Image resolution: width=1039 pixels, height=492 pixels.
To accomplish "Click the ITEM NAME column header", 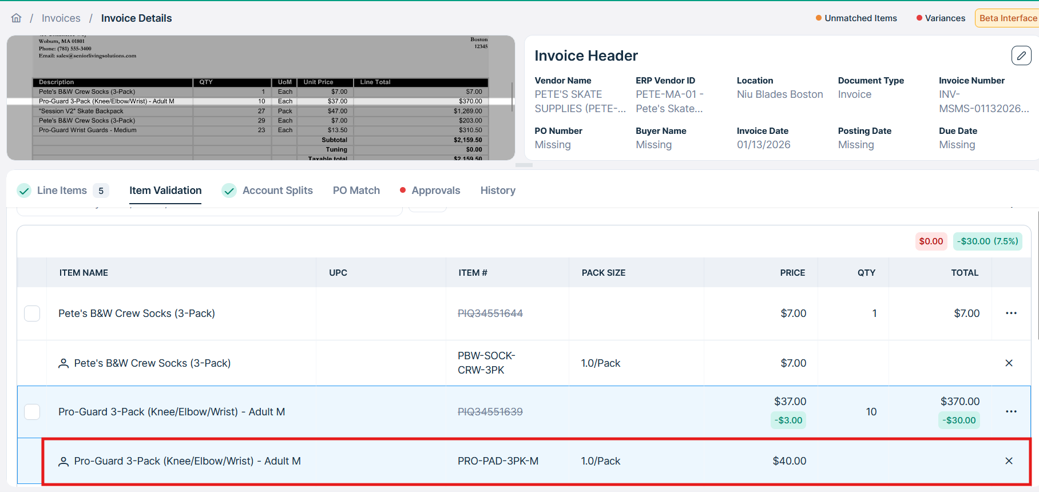I will point(84,273).
